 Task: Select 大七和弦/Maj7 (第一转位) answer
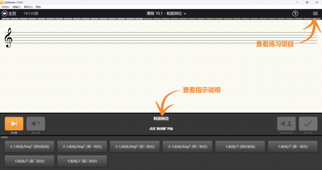(82, 147)
